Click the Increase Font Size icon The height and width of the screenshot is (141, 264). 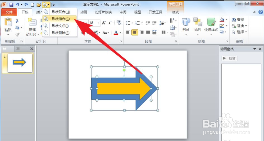[104, 23]
